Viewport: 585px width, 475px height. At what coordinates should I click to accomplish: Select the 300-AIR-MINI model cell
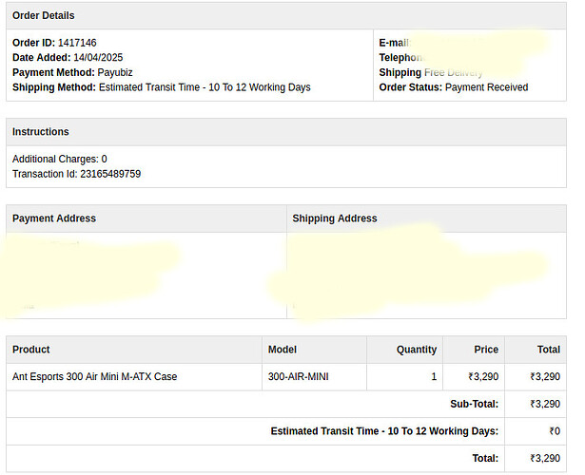pyautogui.click(x=299, y=377)
